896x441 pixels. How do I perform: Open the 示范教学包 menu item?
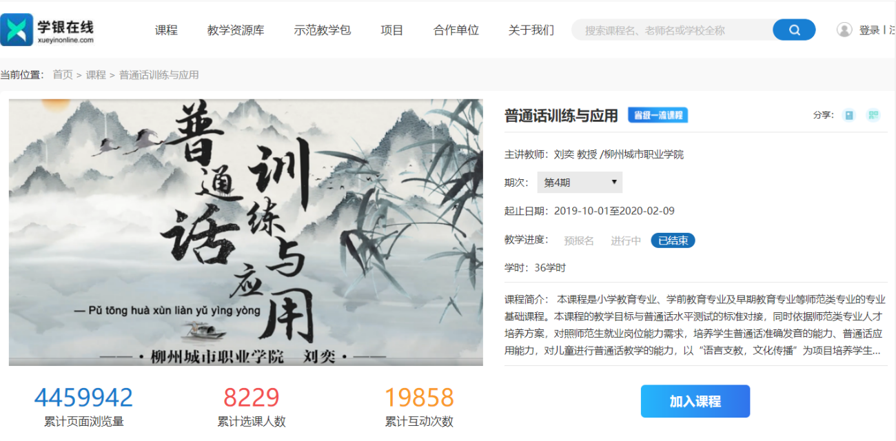coord(323,30)
